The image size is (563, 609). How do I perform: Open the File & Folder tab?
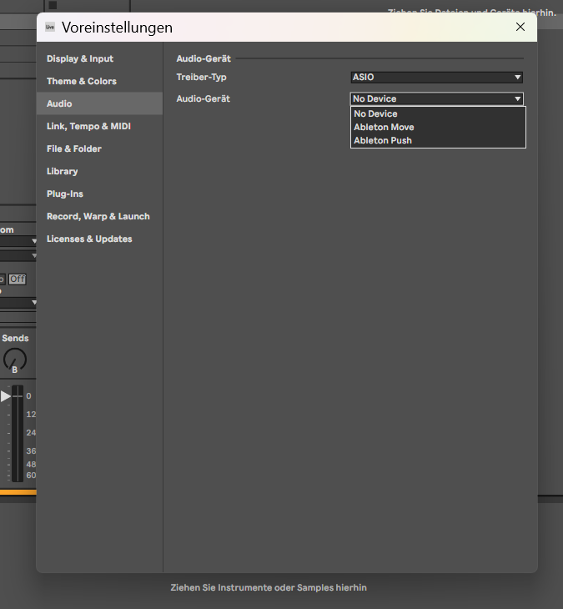tap(74, 148)
